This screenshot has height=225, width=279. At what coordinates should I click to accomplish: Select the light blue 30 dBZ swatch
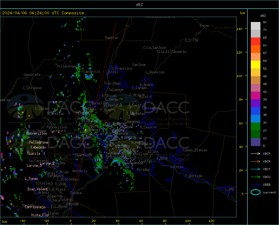point(255,119)
